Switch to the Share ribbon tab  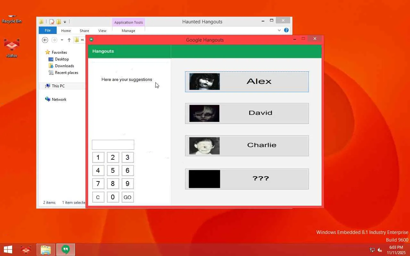84,31
